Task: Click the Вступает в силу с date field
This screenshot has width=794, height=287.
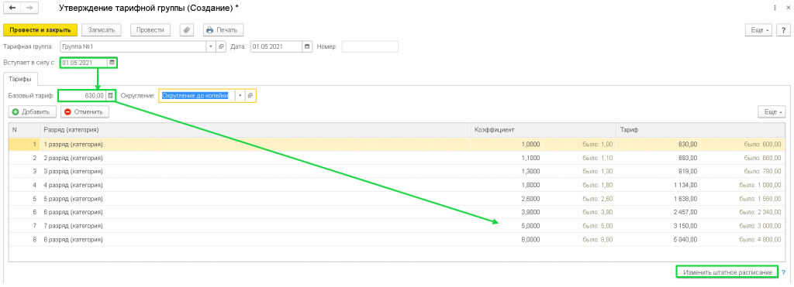Action: point(84,63)
